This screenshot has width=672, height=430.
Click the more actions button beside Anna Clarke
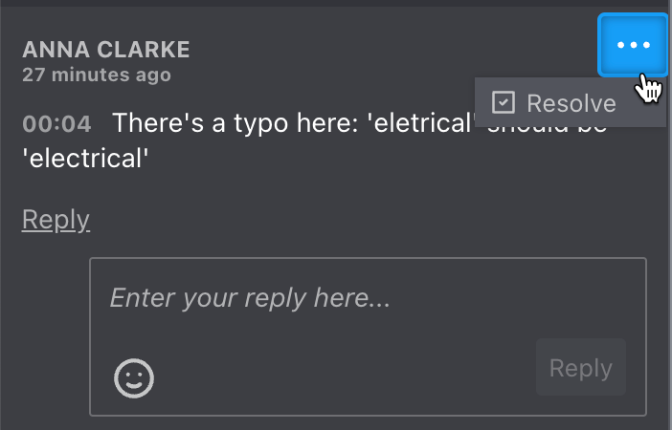click(633, 45)
